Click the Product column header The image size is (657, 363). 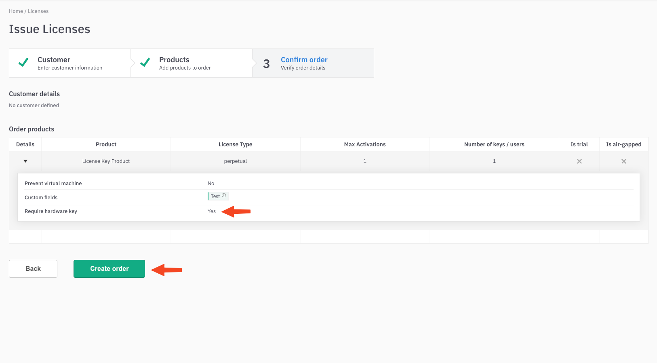(106, 144)
